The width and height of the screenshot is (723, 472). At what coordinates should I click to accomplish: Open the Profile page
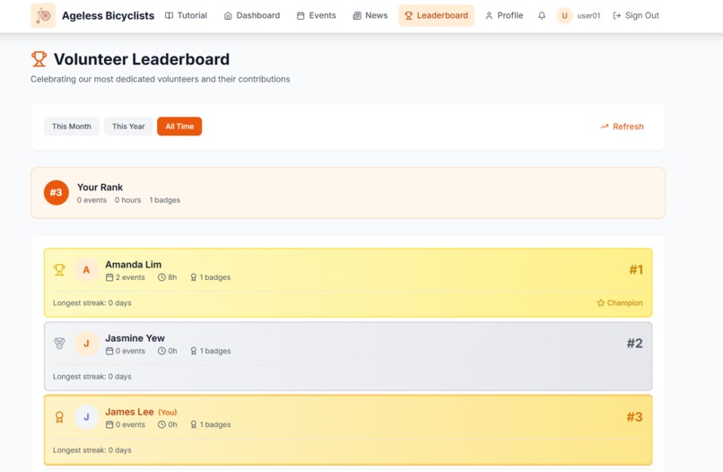click(x=504, y=15)
